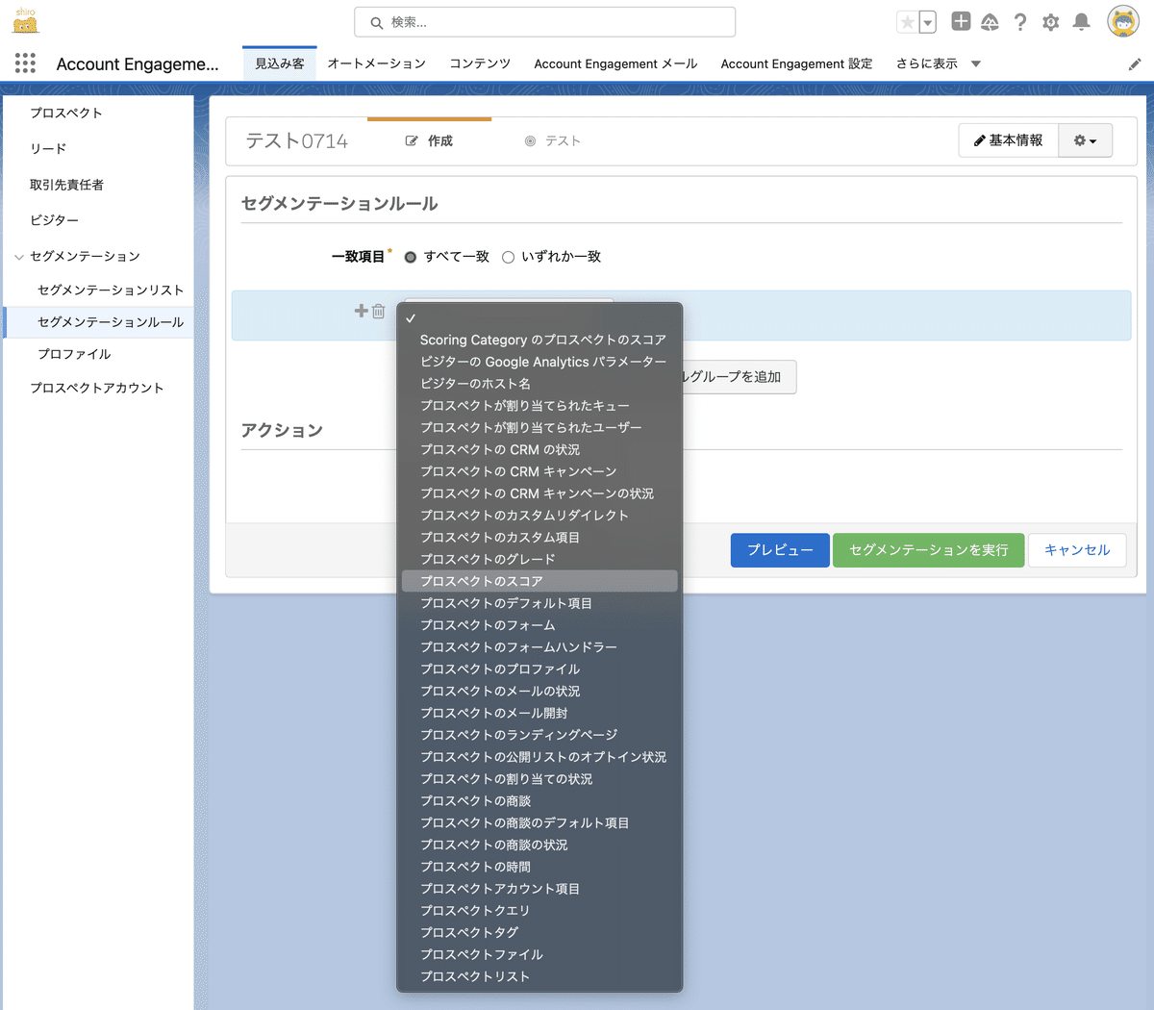Open the Account Engagement 設定 tab
Screen dimensions: 1154x1010
[797, 63]
